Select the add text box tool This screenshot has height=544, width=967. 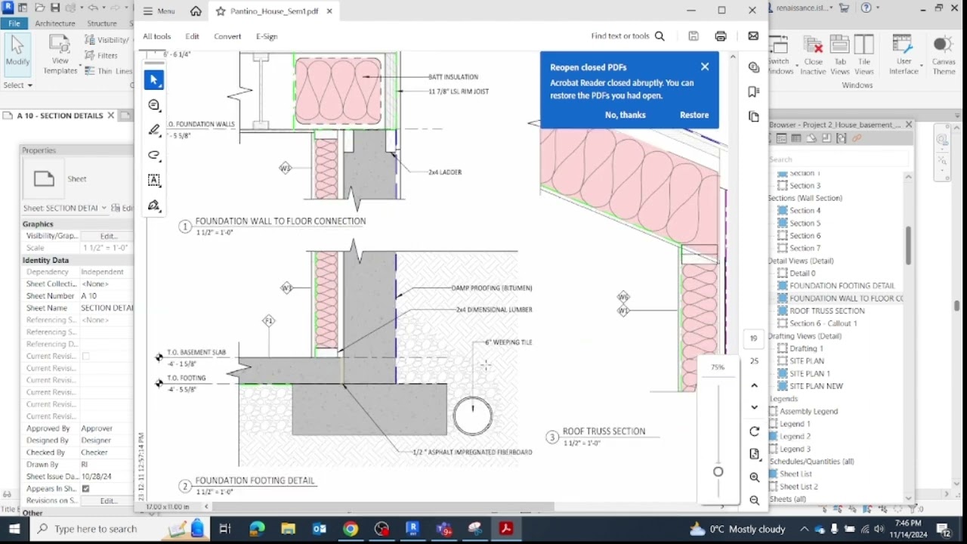(154, 180)
